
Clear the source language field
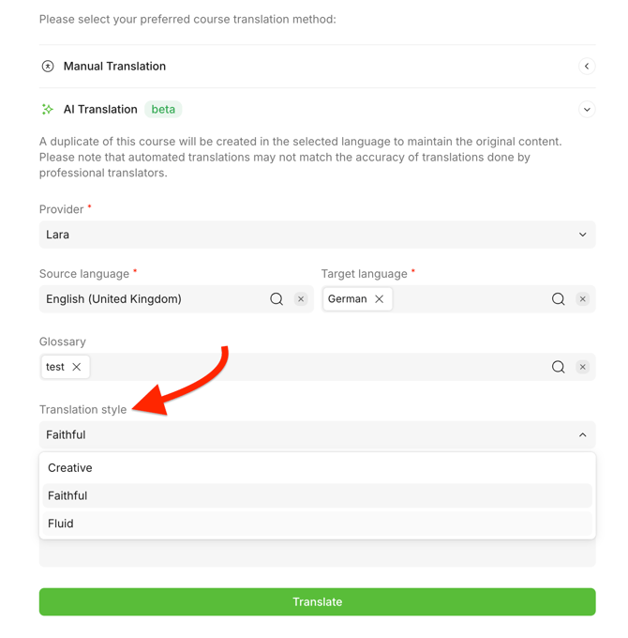[301, 299]
